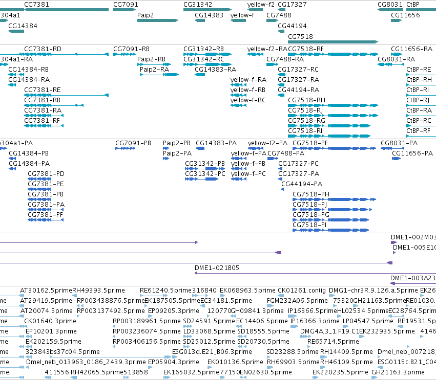Select the CtBP-RC transcript label
The width and height of the screenshot is (436, 380).
pos(419,121)
